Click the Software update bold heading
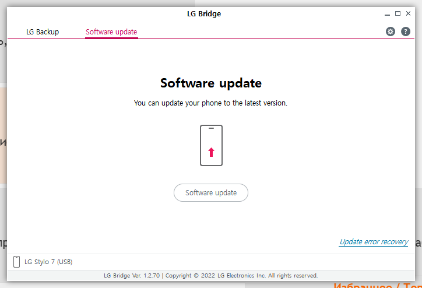This screenshot has height=288, width=422. [211, 83]
